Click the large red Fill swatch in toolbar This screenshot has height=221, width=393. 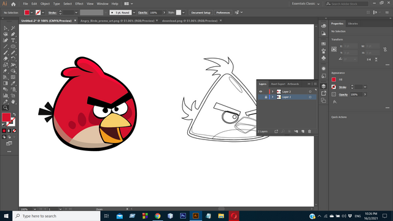coord(6,117)
